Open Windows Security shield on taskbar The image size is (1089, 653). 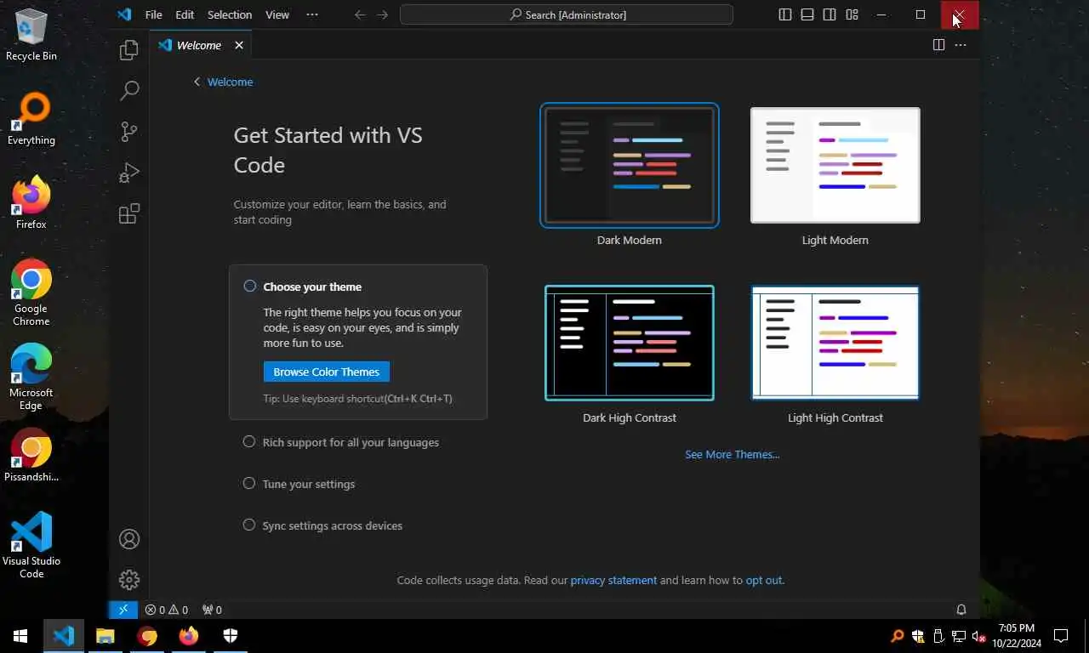click(230, 636)
